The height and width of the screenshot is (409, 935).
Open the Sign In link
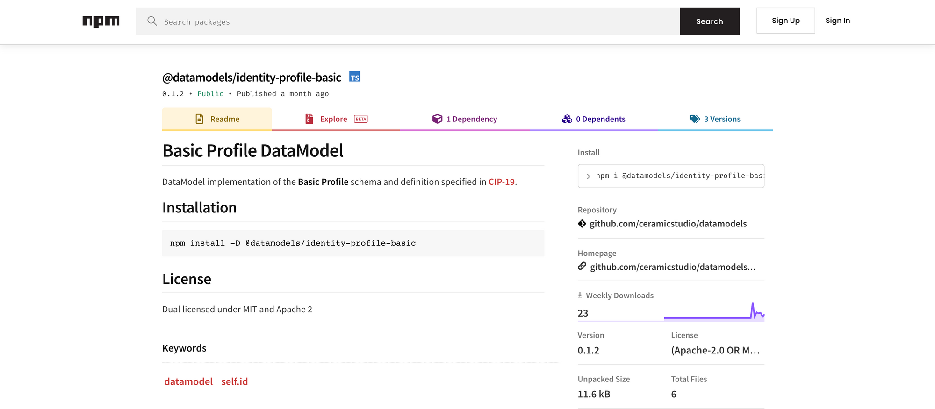pyautogui.click(x=837, y=21)
